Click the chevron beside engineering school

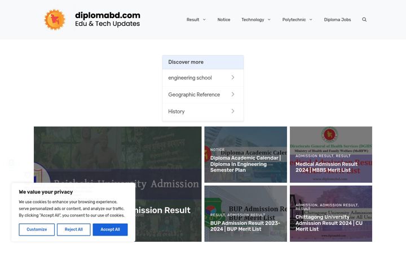pyautogui.click(x=233, y=78)
